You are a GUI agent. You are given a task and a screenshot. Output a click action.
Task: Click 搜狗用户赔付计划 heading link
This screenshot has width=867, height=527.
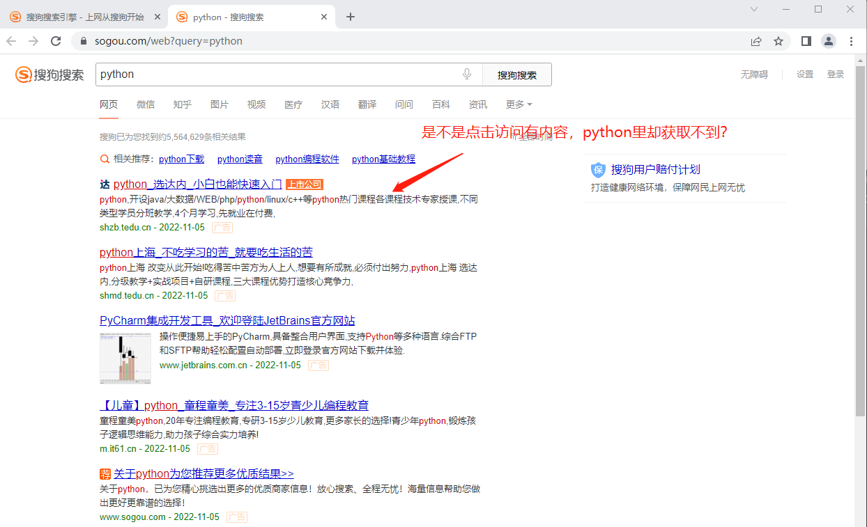click(656, 170)
